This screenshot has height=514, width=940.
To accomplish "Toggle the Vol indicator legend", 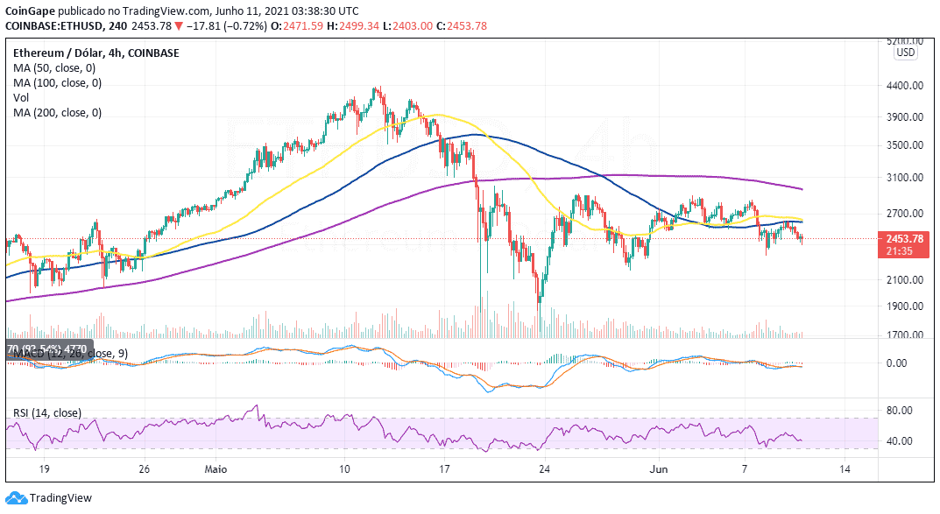I will 22,98.
